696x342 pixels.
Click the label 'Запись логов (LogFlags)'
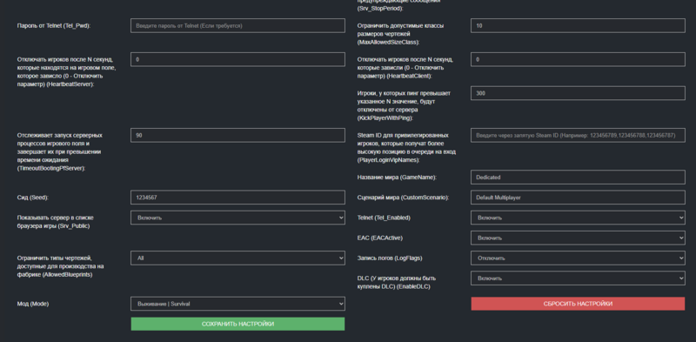point(390,258)
